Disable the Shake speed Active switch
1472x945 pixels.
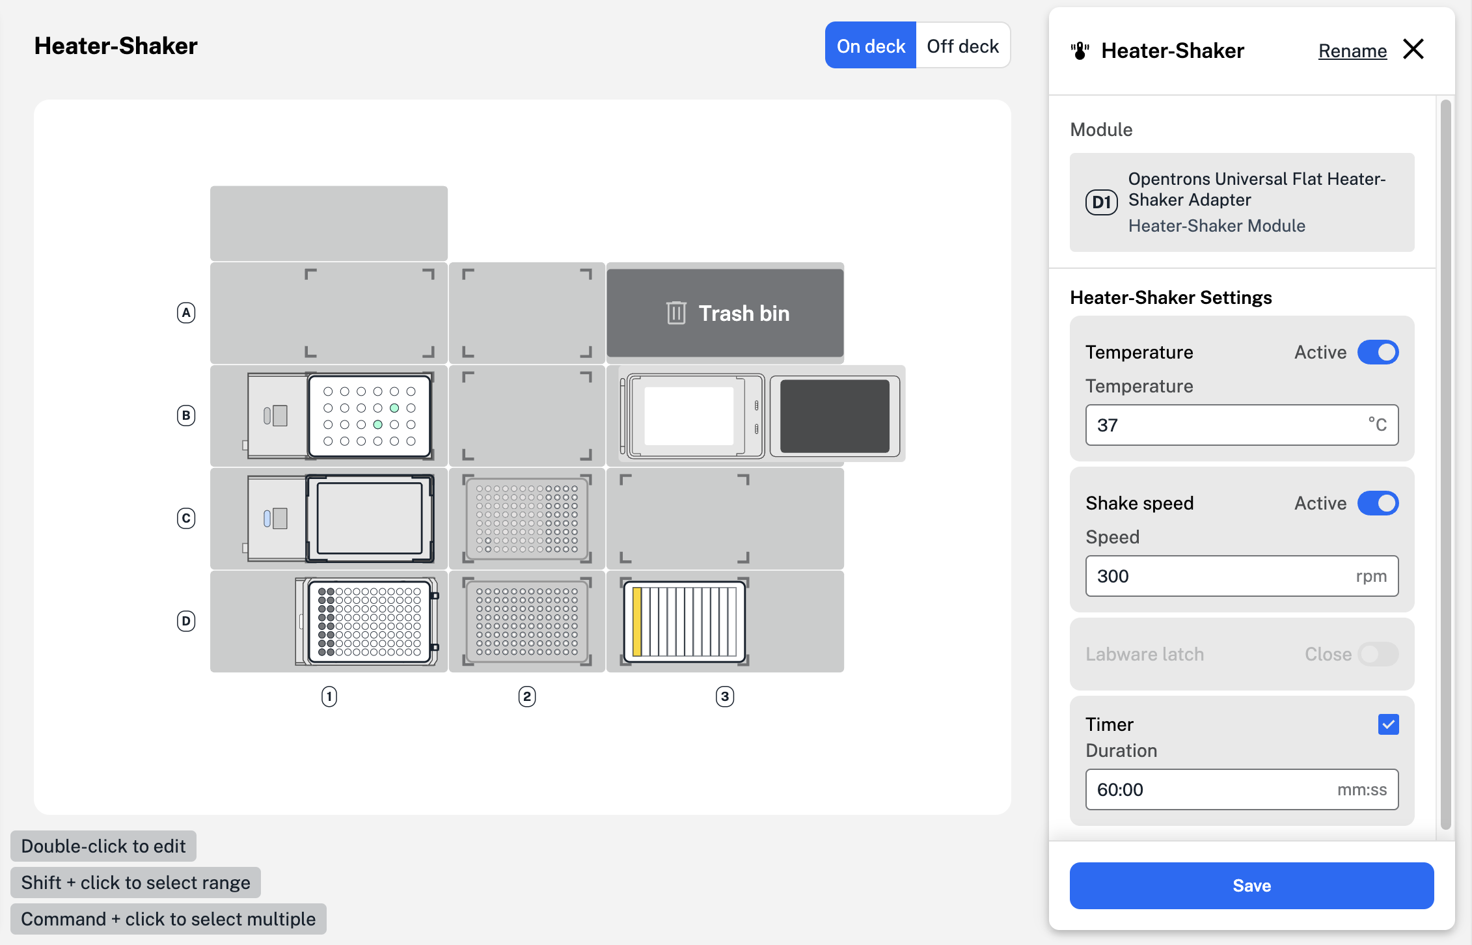click(1377, 503)
